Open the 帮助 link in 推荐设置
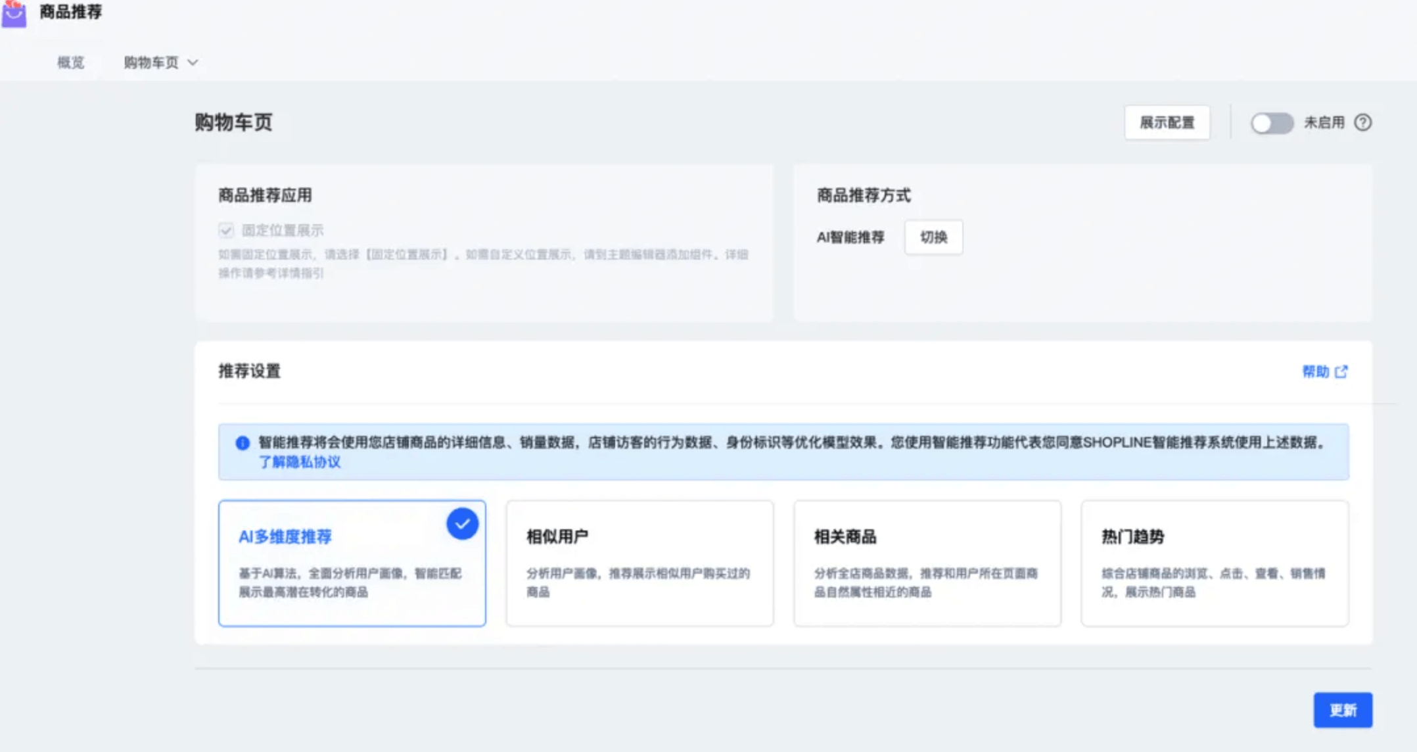The image size is (1417, 752). pos(1315,372)
